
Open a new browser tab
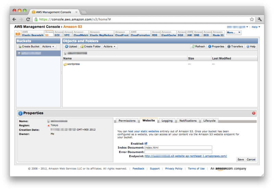(x=84, y=12)
